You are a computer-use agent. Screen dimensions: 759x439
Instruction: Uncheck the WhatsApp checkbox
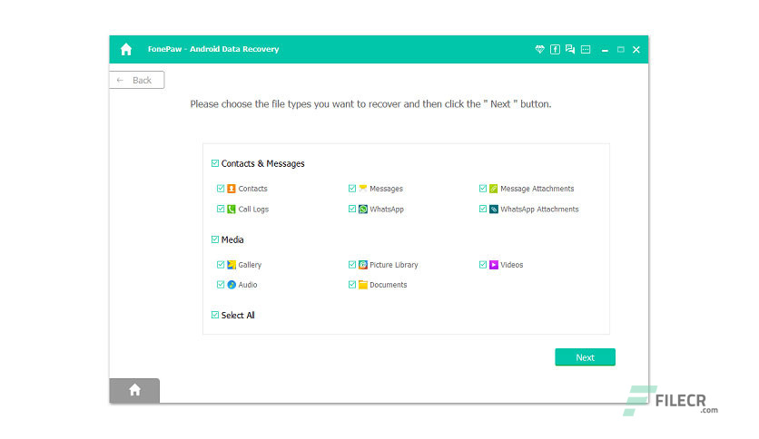pyautogui.click(x=352, y=209)
